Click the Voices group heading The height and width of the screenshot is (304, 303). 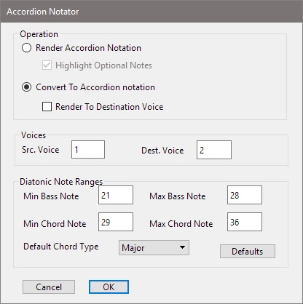pos(34,135)
